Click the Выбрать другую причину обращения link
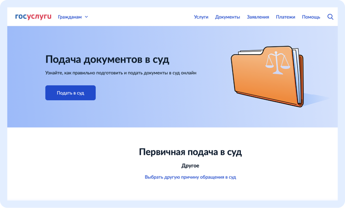The width and height of the screenshot is (345, 208). pos(190,177)
